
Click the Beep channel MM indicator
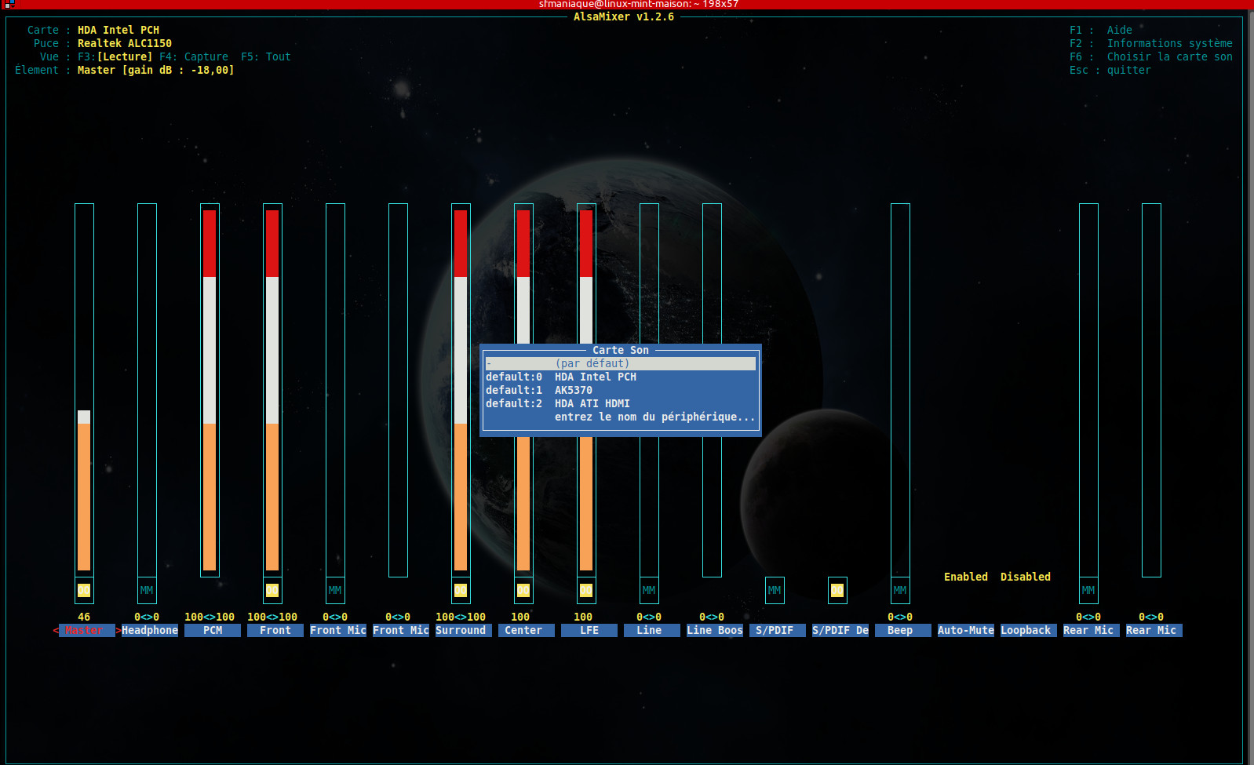[900, 591]
